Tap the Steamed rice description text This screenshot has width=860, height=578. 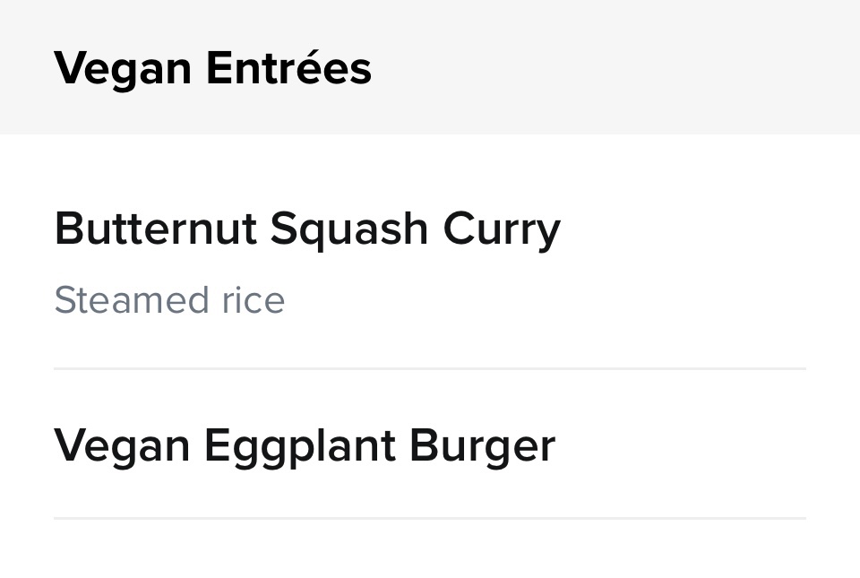pyautogui.click(x=169, y=300)
